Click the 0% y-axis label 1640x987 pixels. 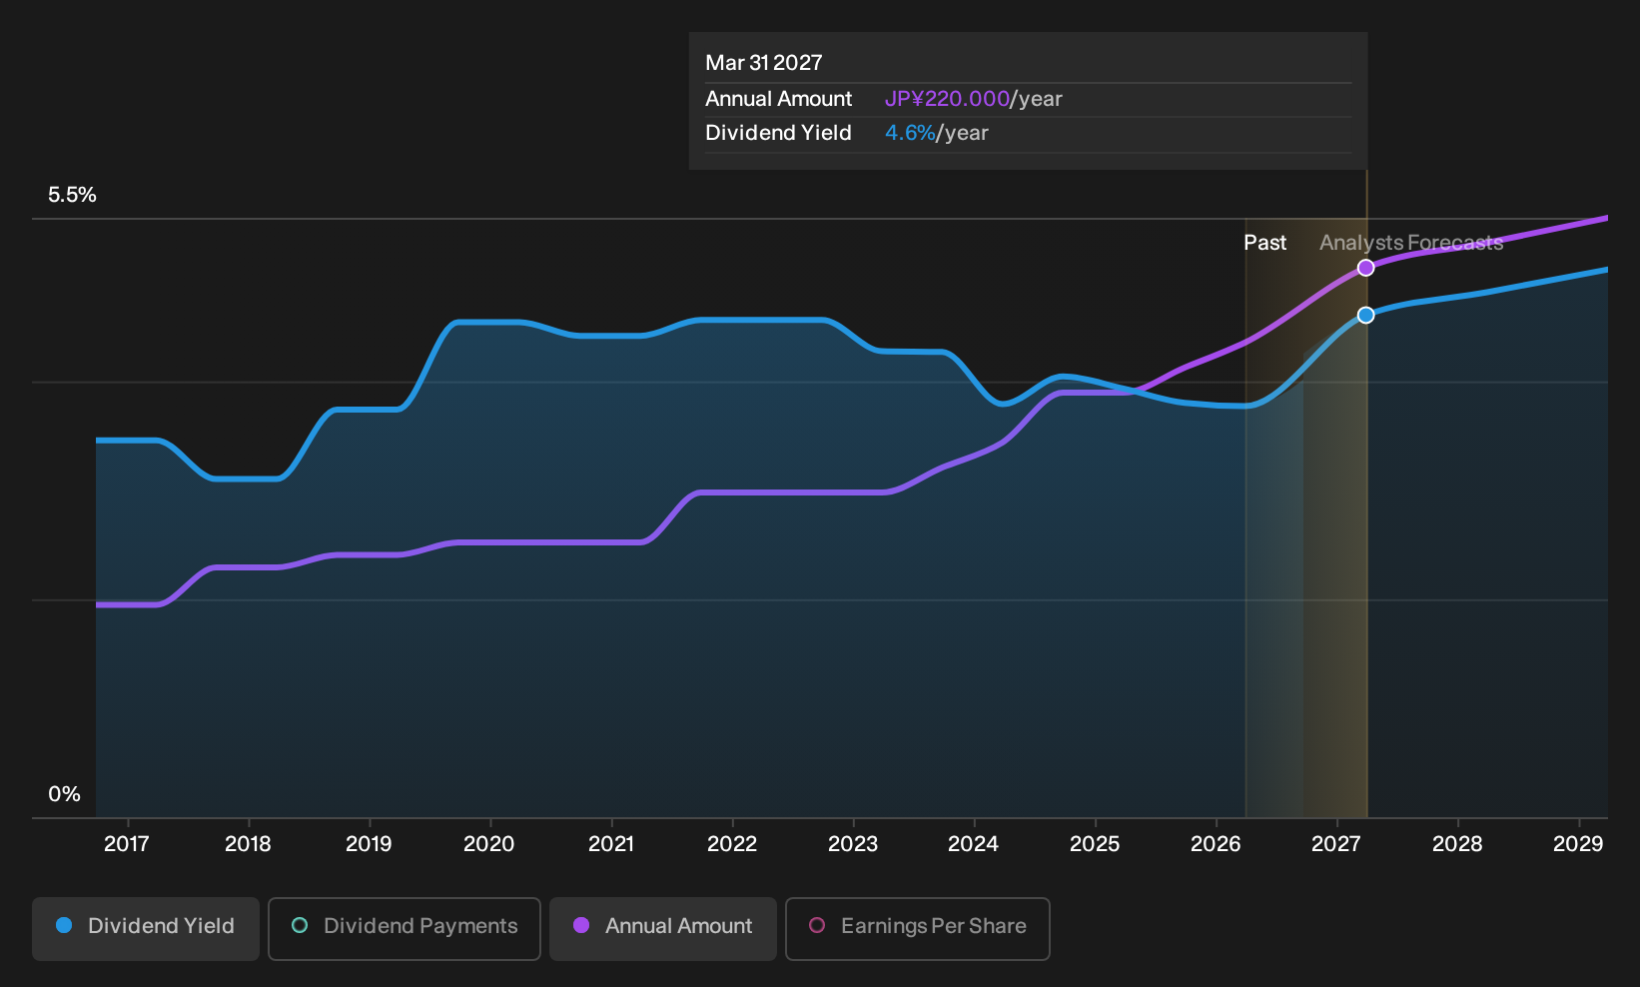click(64, 794)
